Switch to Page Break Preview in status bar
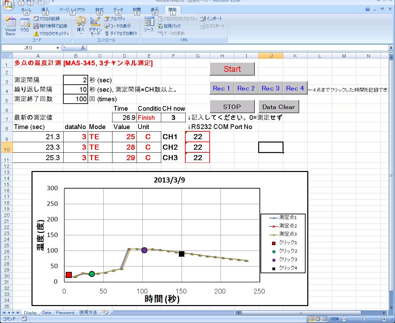 pyautogui.click(x=324, y=319)
